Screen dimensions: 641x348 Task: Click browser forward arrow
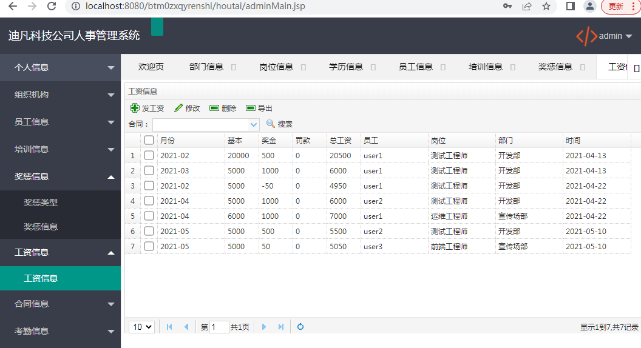click(32, 6)
